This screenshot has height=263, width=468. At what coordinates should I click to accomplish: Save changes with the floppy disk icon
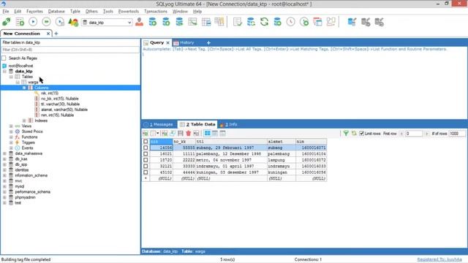click(x=181, y=133)
